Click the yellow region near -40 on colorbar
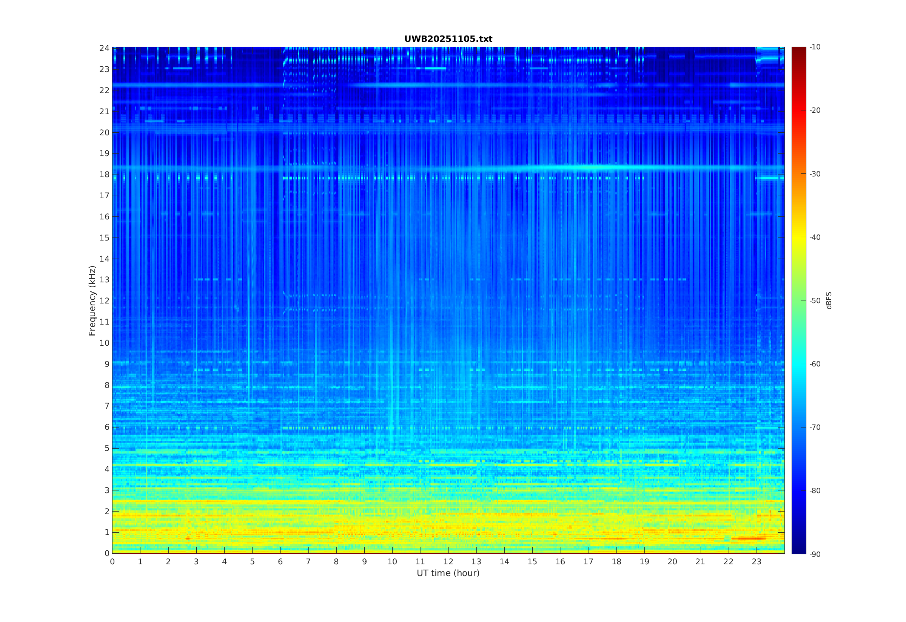The width and height of the screenshot is (906, 622). tap(798, 237)
